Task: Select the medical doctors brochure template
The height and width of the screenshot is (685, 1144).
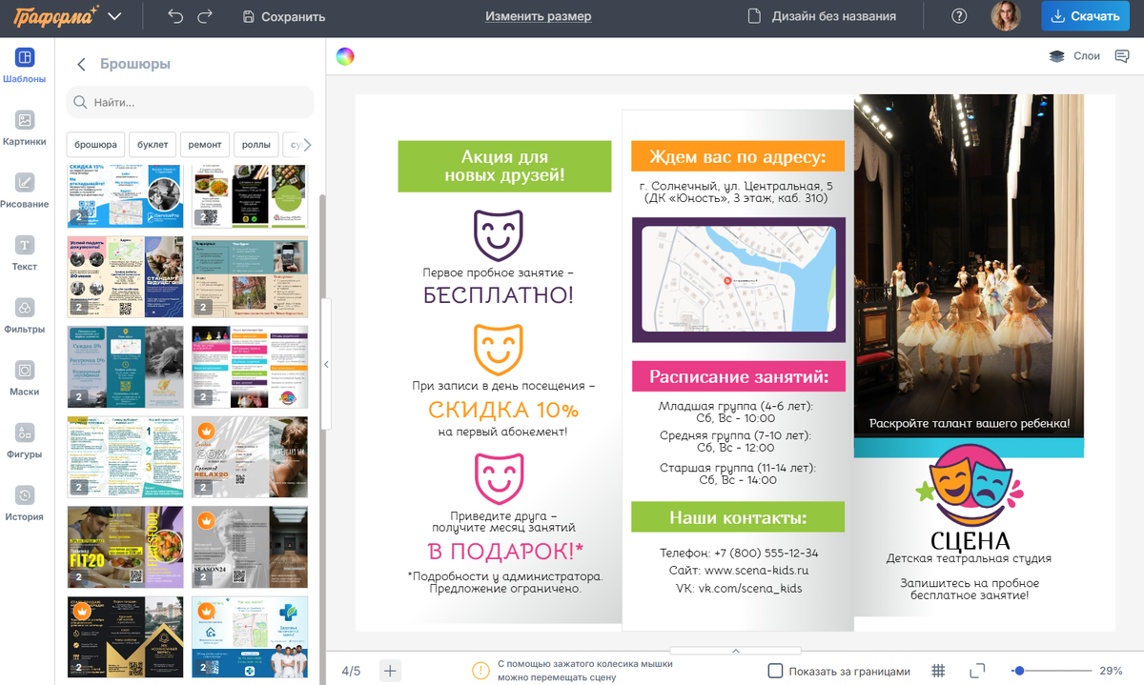Action: [x=250, y=637]
